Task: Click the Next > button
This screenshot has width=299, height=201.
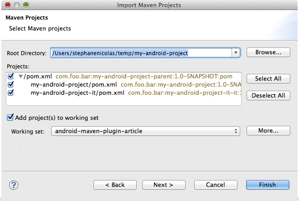Action: tap(163, 185)
